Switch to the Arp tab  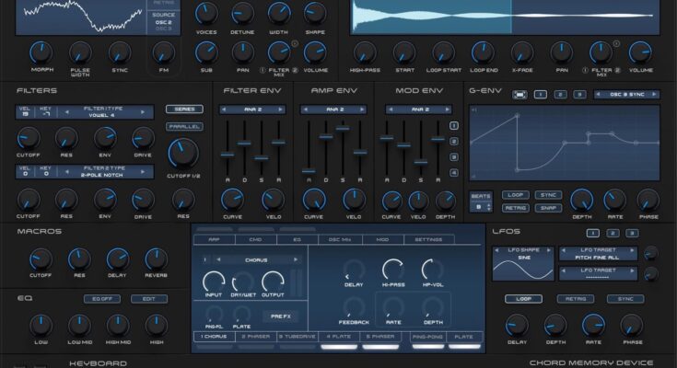pos(214,239)
